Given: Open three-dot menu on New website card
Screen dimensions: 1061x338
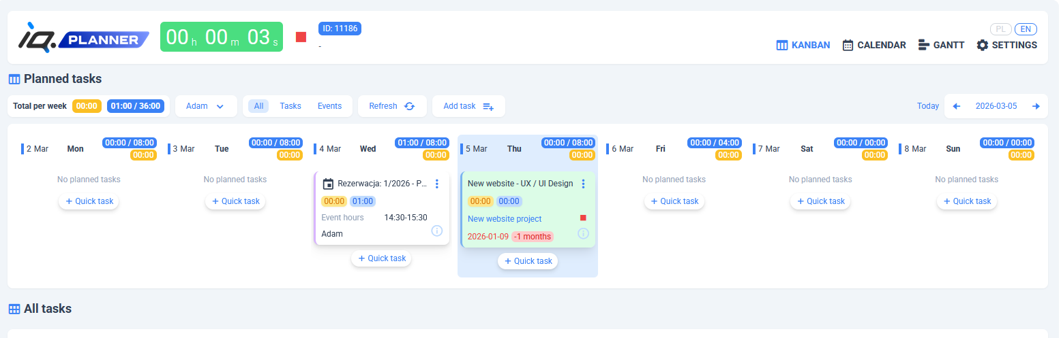Looking at the screenshot, I should (583, 184).
